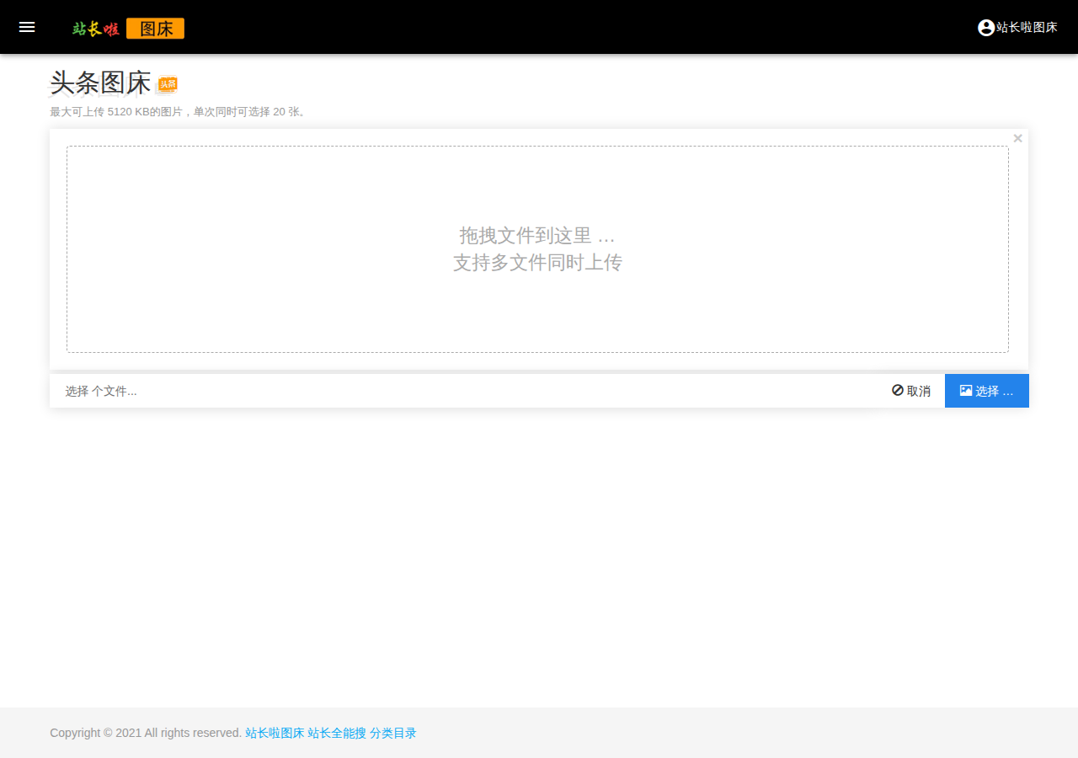Open the 分类目录 footer link
The width and height of the screenshot is (1078, 758).
pos(393,733)
